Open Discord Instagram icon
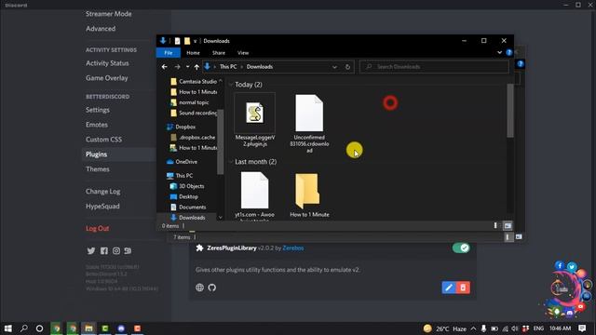The height and width of the screenshot is (335, 596). (115, 250)
